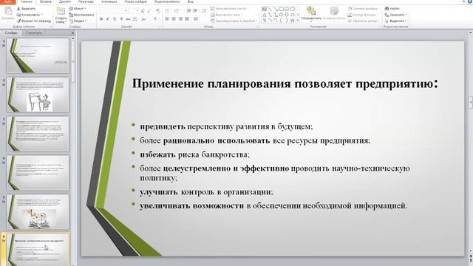Open Контур фигуры shape outline
This screenshot has height=266, width=473.
pyautogui.click(x=362, y=15)
